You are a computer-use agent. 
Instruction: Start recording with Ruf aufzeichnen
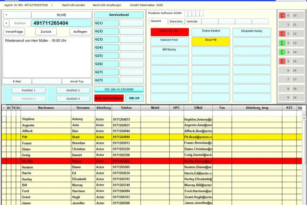(109, 98)
